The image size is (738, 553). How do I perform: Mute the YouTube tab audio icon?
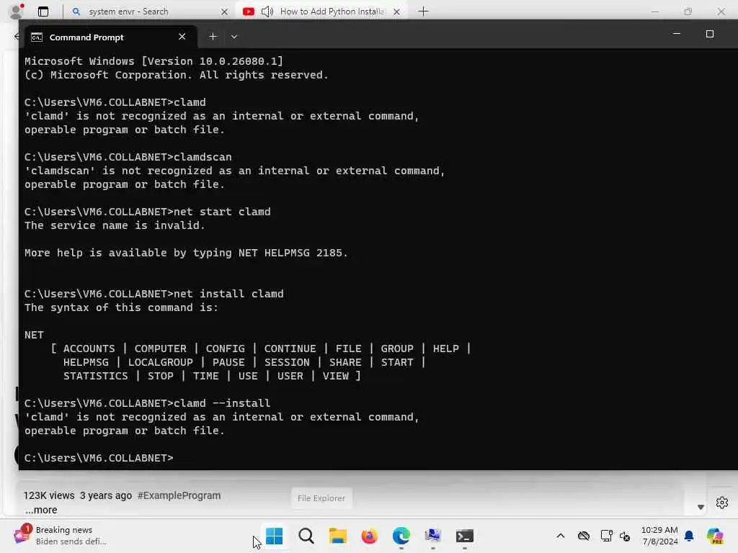(x=267, y=12)
